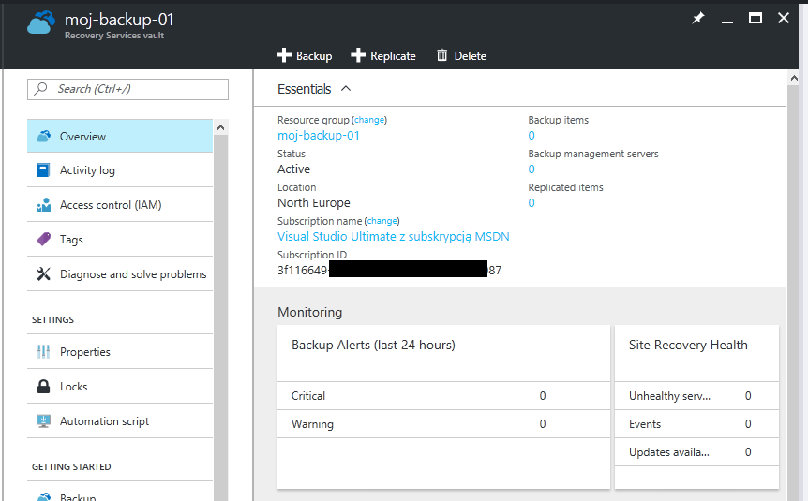Select the Unhealthy serv... row

pyautogui.click(x=696, y=396)
